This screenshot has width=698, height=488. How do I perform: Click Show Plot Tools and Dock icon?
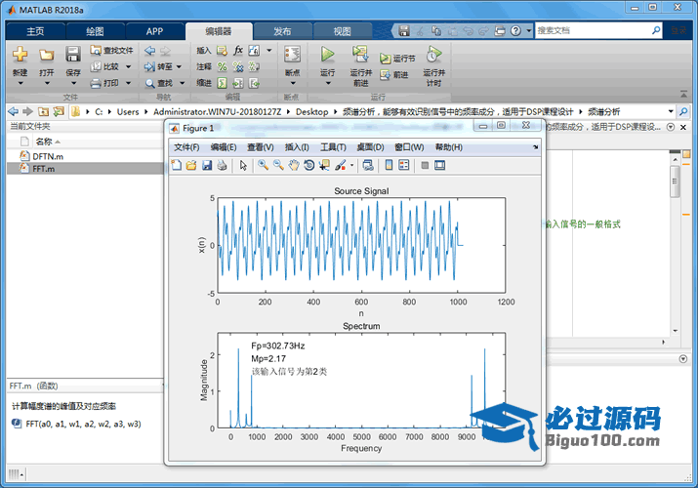440,166
